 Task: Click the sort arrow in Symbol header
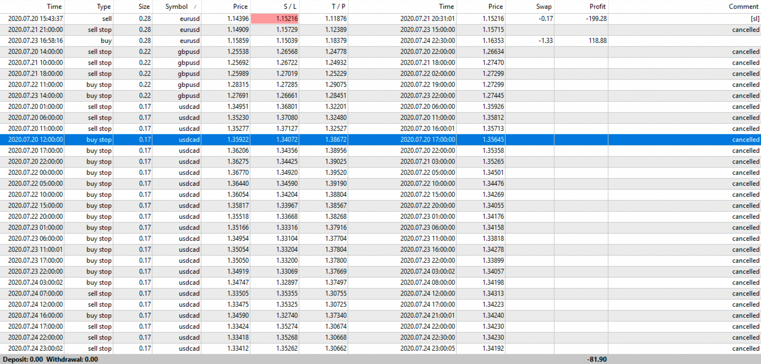click(195, 7)
